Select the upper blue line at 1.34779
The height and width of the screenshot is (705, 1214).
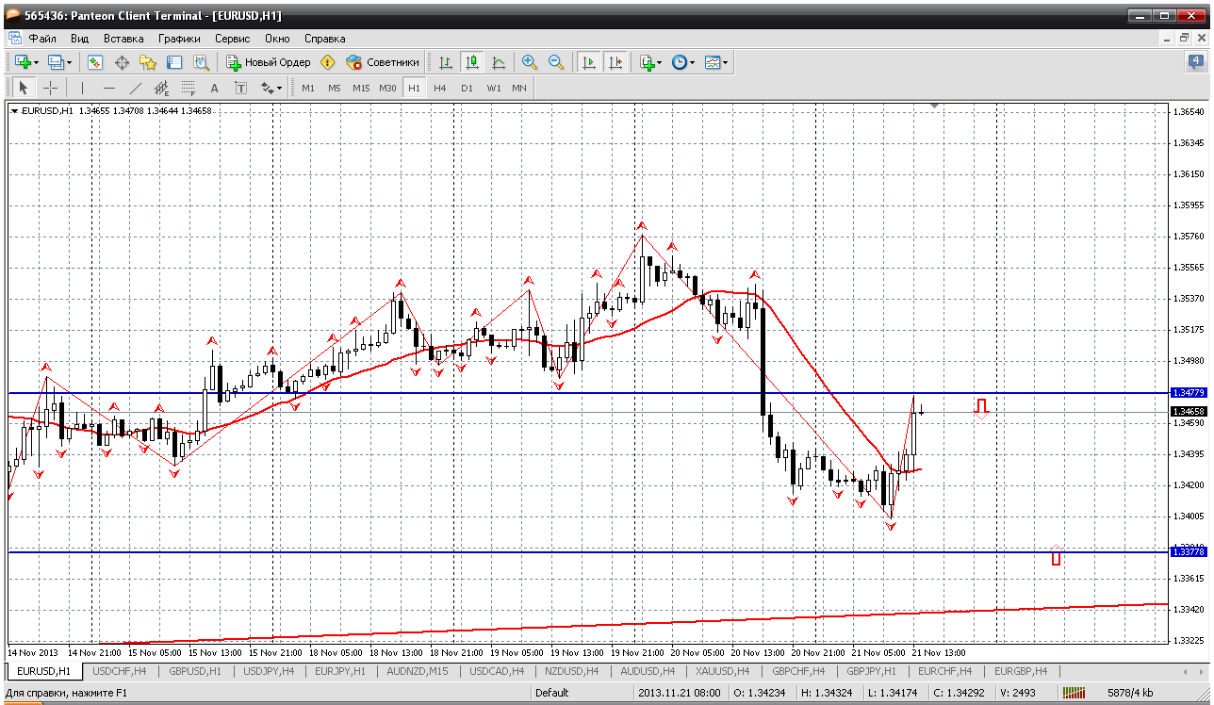tap(587, 392)
